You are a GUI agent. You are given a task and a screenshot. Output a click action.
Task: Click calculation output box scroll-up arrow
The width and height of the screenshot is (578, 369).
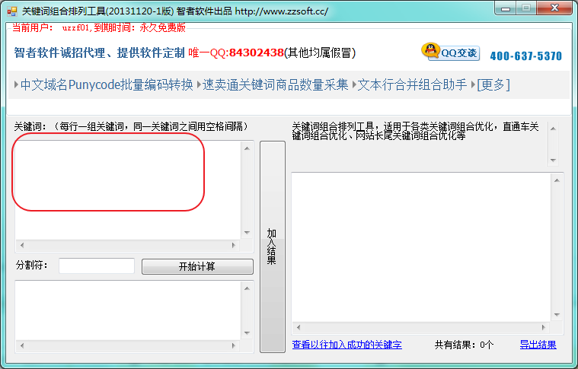point(247,288)
